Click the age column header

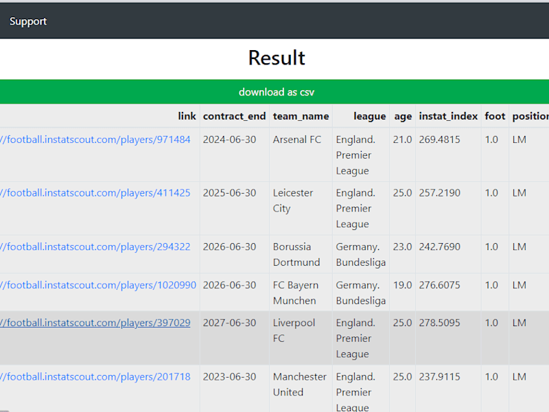point(403,116)
